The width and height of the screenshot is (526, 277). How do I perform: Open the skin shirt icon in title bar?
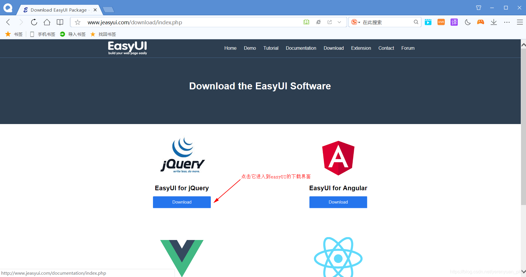click(x=479, y=8)
